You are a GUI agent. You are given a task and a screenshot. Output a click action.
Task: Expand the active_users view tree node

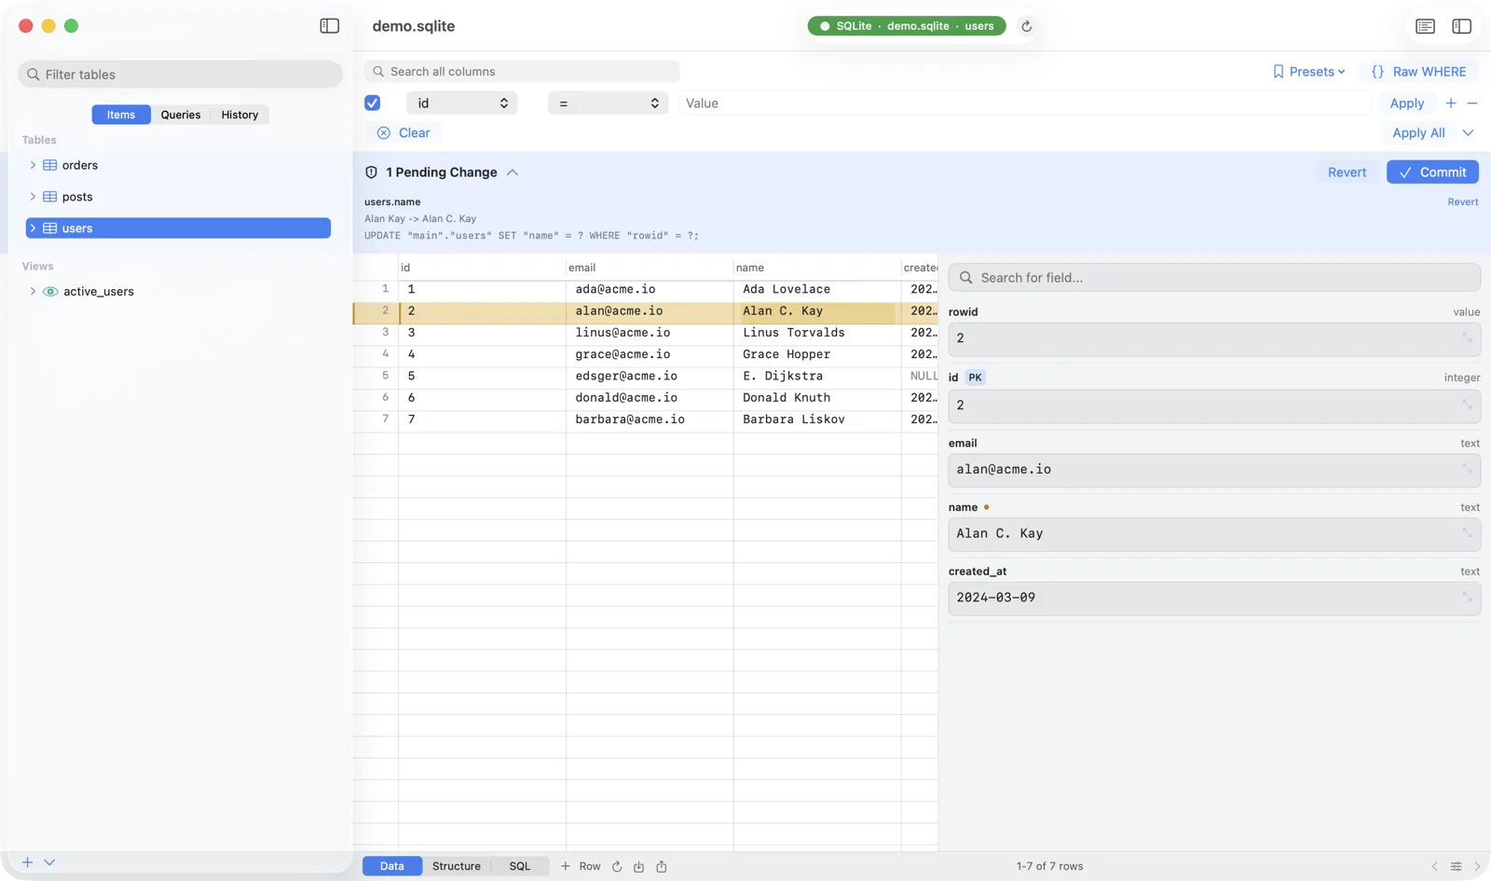[x=33, y=292]
